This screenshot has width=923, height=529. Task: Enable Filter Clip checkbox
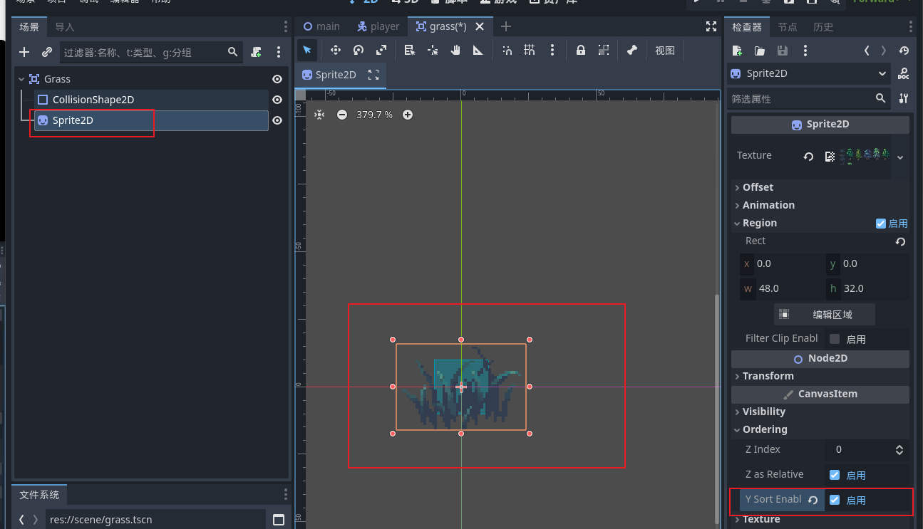(835, 340)
